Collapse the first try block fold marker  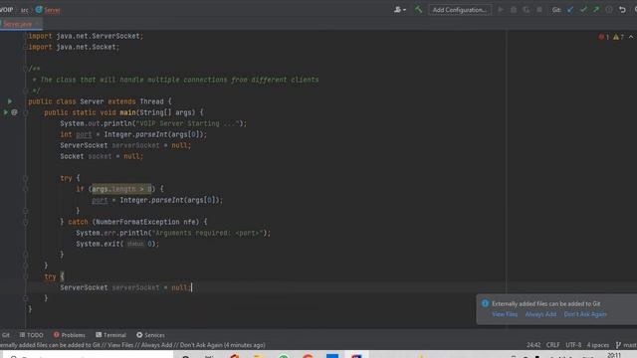click(26, 178)
